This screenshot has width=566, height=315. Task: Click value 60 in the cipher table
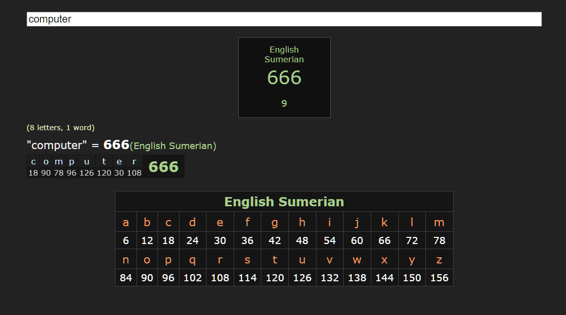pos(357,240)
